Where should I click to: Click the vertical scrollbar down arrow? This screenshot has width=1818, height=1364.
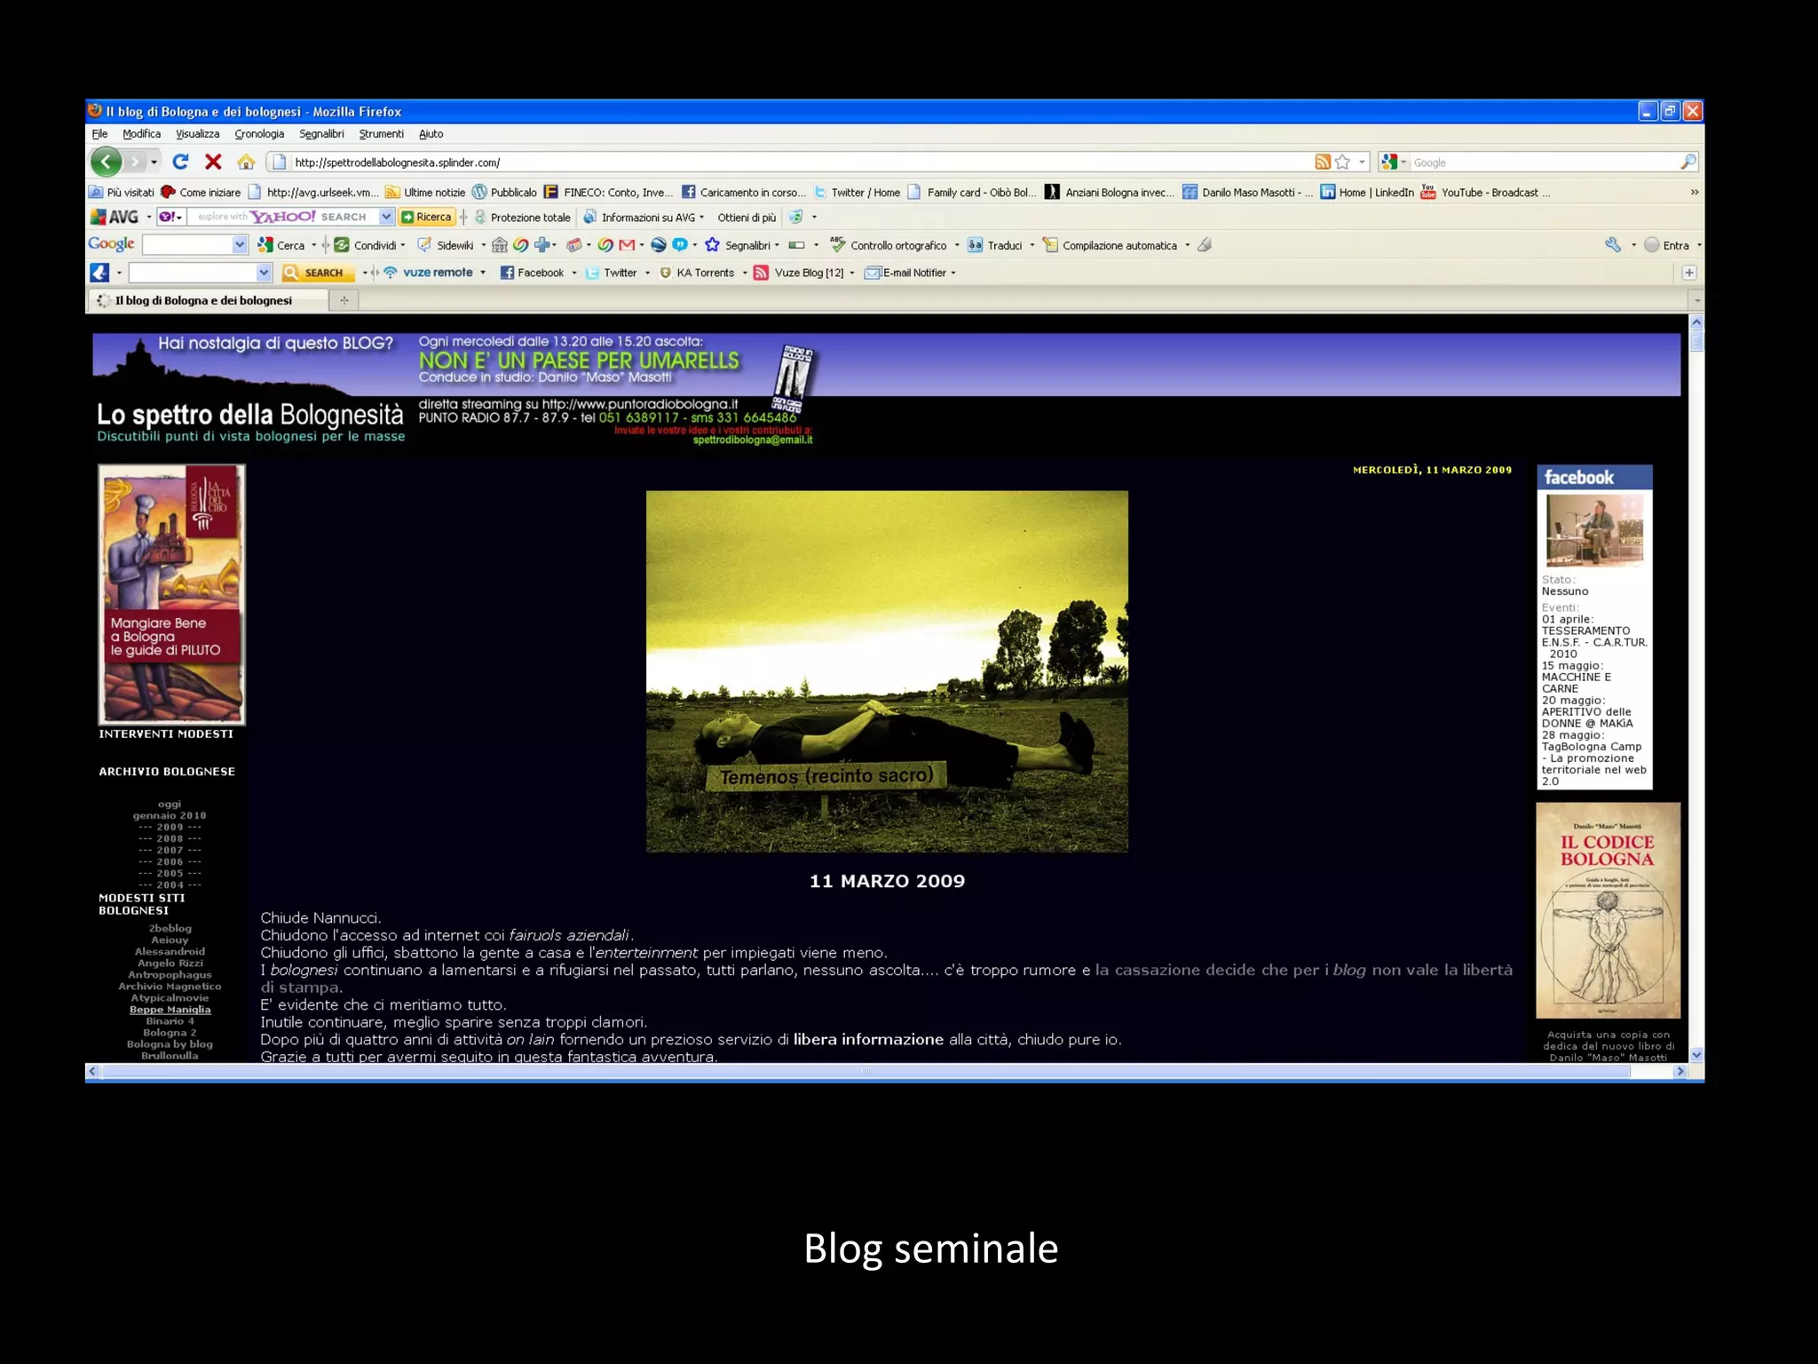(x=1696, y=1055)
